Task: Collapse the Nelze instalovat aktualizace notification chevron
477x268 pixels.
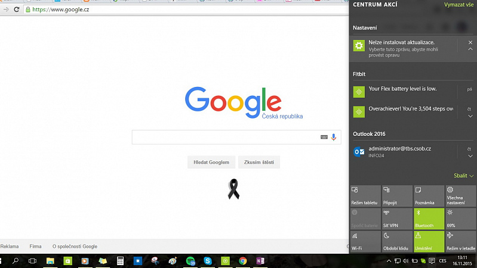Action: 470,49
